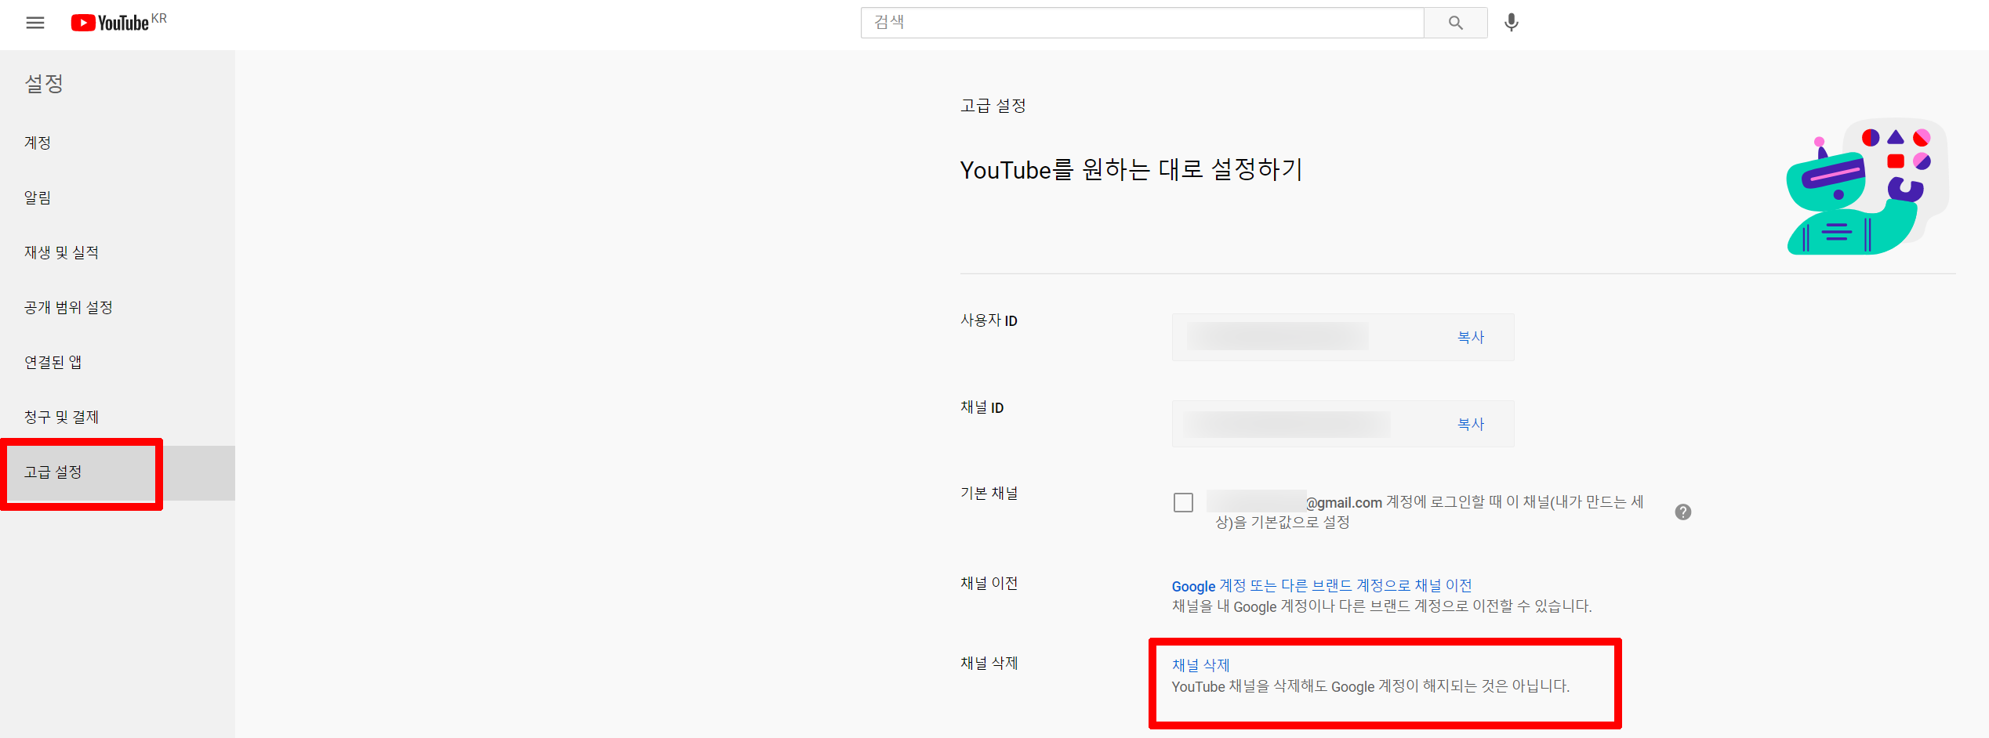Activate voice search microphone
The height and width of the screenshot is (738, 1989).
pos(1512,23)
